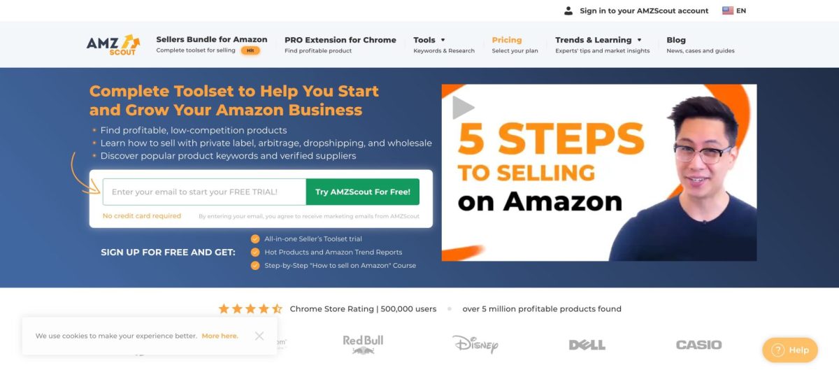Click the Casio brand logo
This screenshot has height=377, width=839.
tap(698, 345)
